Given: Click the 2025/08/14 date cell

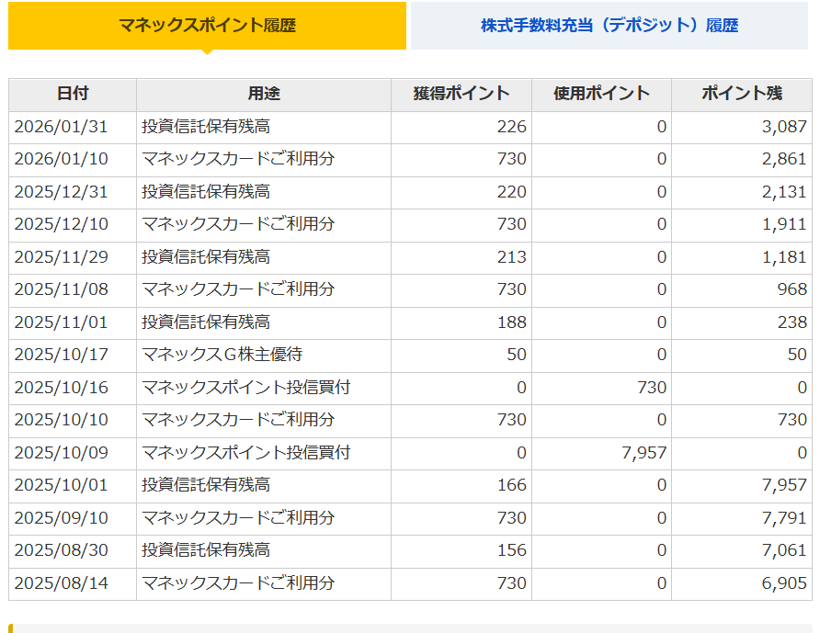Looking at the screenshot, I should tap(61, 583).
